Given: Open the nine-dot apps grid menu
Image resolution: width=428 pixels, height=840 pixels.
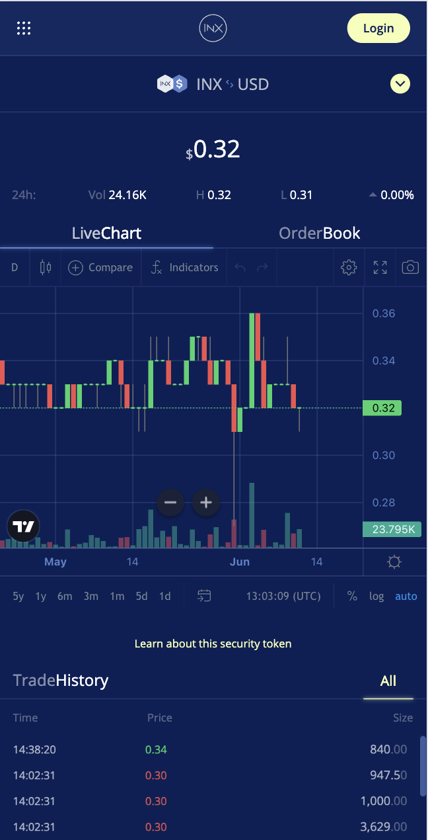Looking at the screenshot, I should point(24,28).
